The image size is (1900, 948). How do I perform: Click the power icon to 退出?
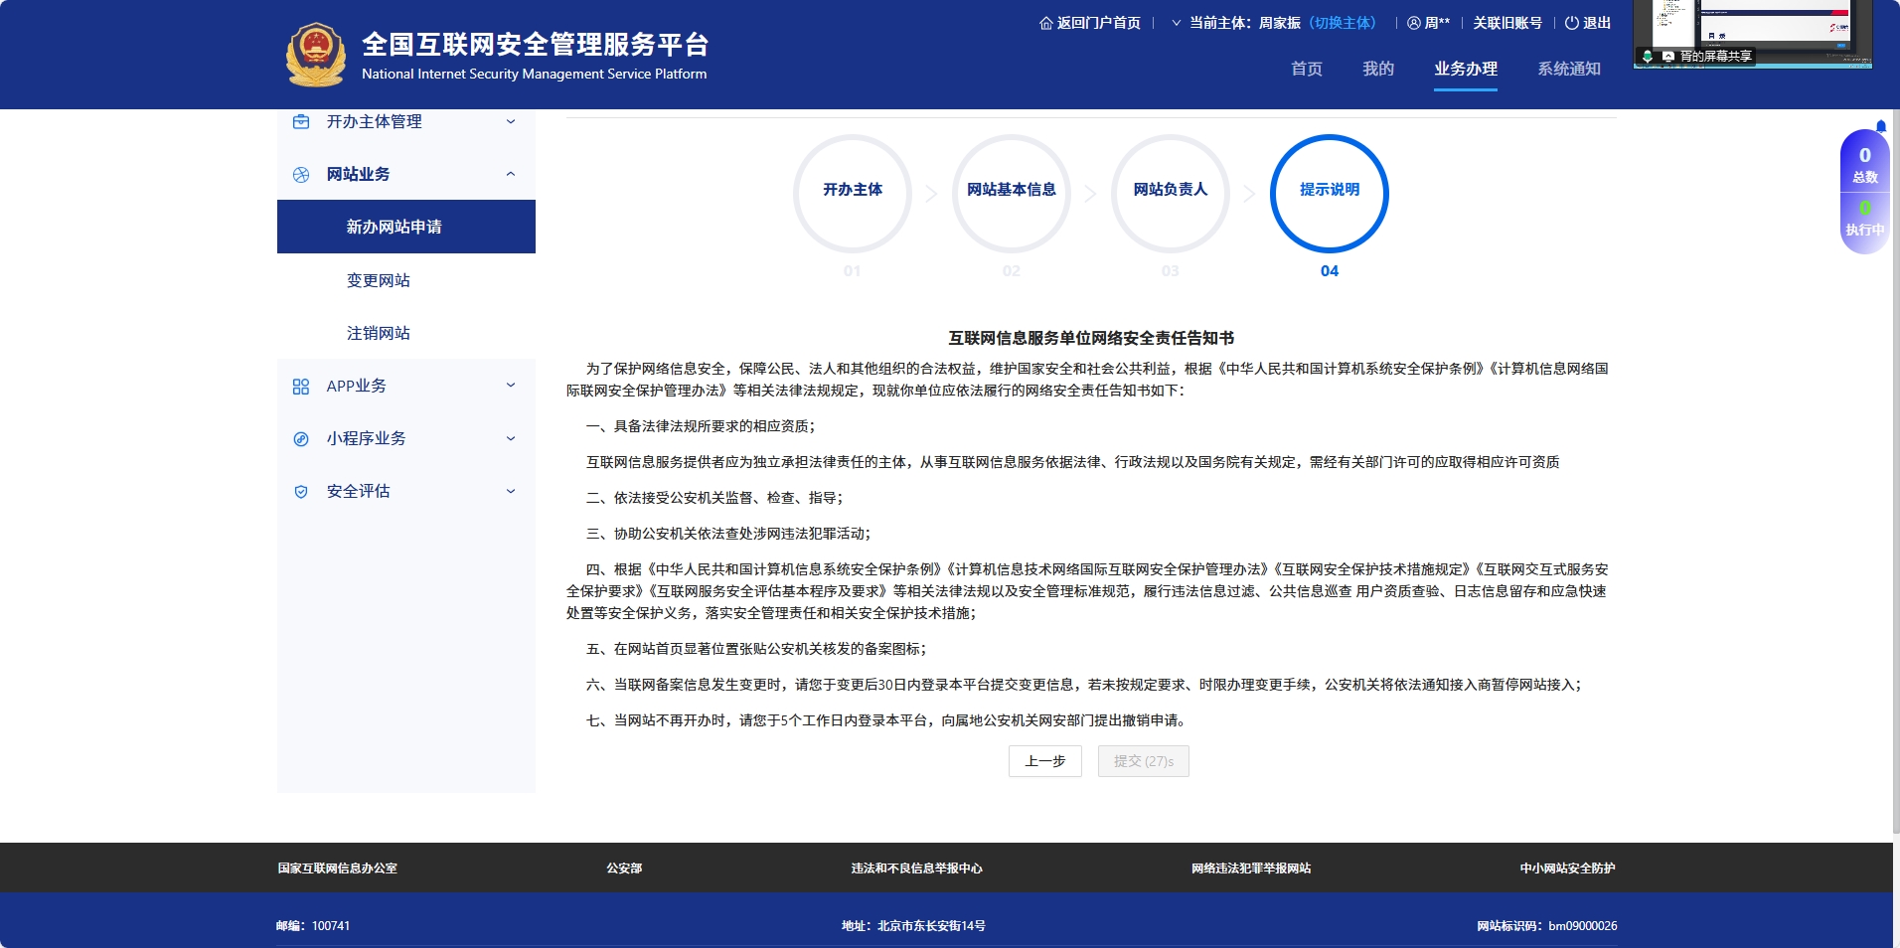(1571, 23)
